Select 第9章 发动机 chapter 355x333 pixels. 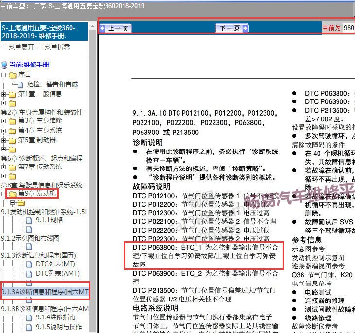click(x=37, y=193)
